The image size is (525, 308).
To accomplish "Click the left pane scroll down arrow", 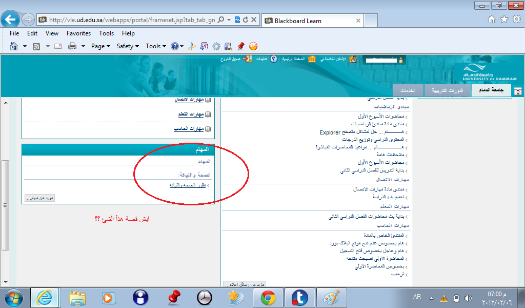I will pos(6,282).
